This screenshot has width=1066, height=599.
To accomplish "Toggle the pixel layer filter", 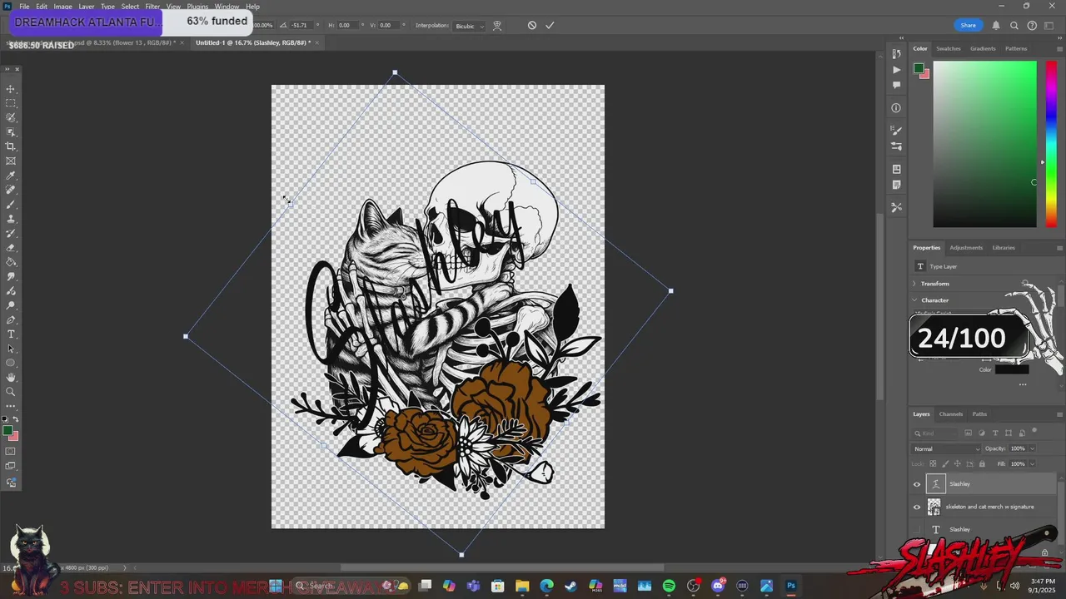I will click(968, 433).
